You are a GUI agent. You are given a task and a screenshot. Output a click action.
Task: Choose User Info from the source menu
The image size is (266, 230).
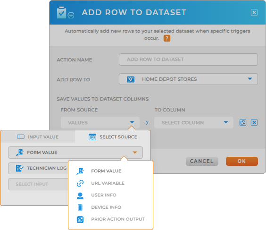coord(111,195)
